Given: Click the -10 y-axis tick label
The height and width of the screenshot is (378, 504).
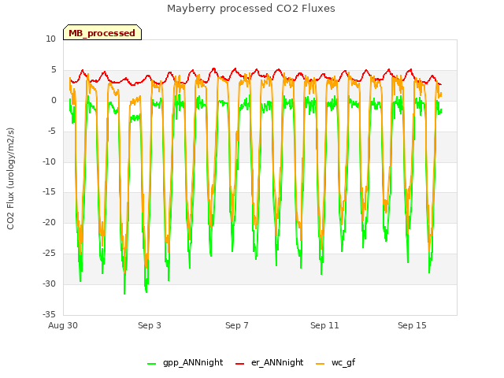Looking at the screenshot, I should tap(49, 161).
